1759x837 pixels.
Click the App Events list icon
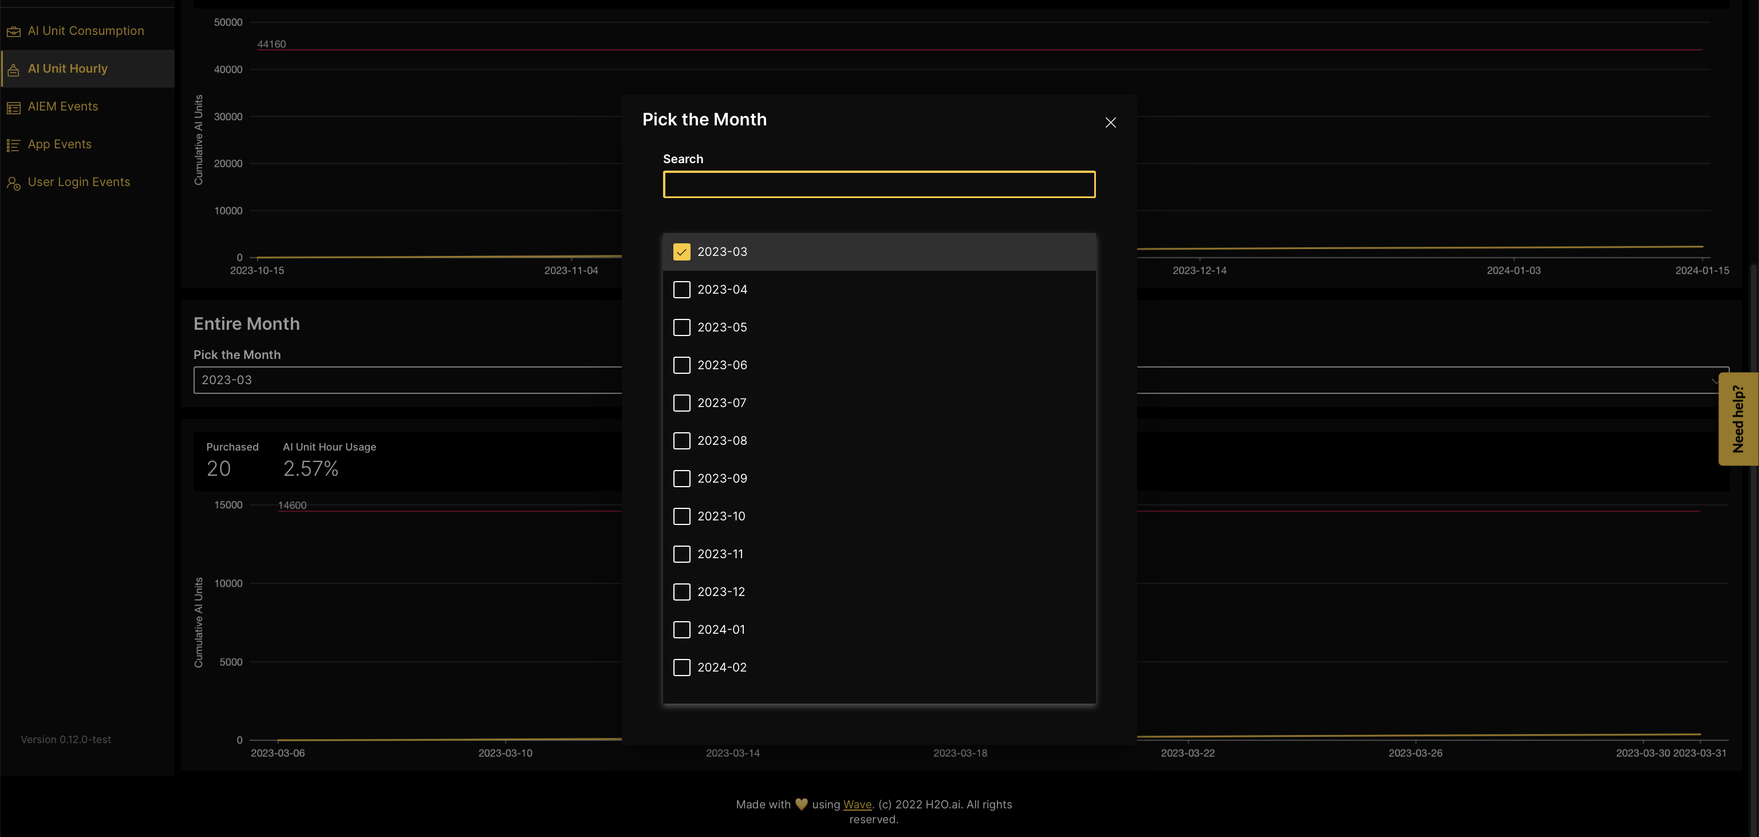pos(13,145)
